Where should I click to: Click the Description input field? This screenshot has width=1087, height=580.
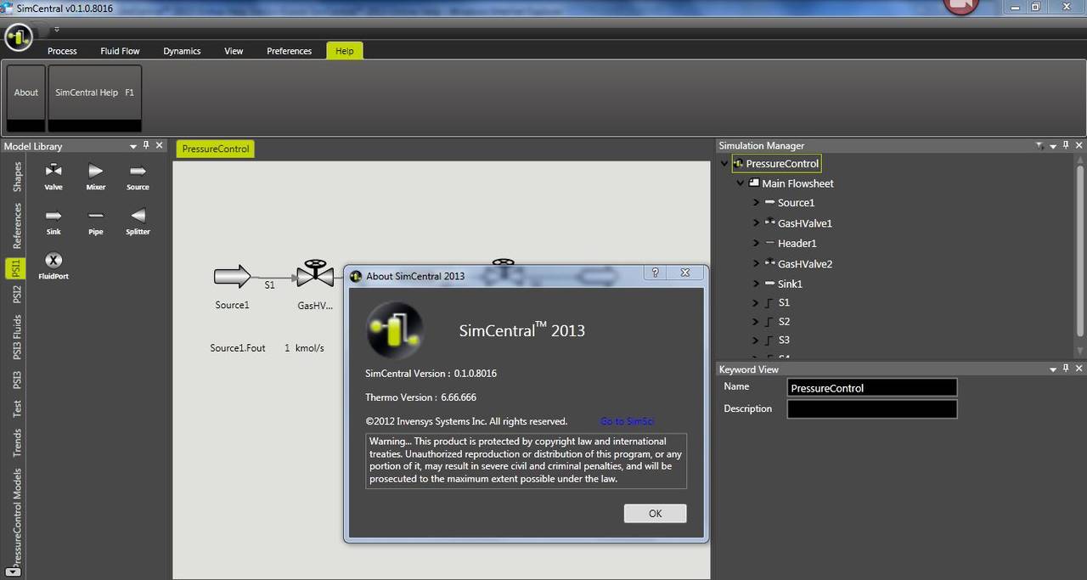(872, 408)
